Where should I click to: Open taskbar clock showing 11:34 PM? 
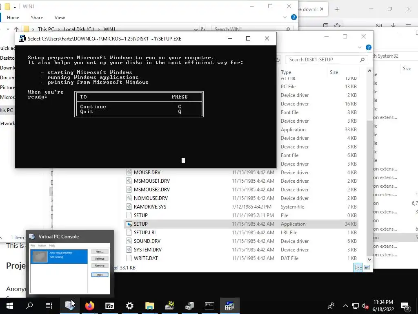(x=383, y=306)
